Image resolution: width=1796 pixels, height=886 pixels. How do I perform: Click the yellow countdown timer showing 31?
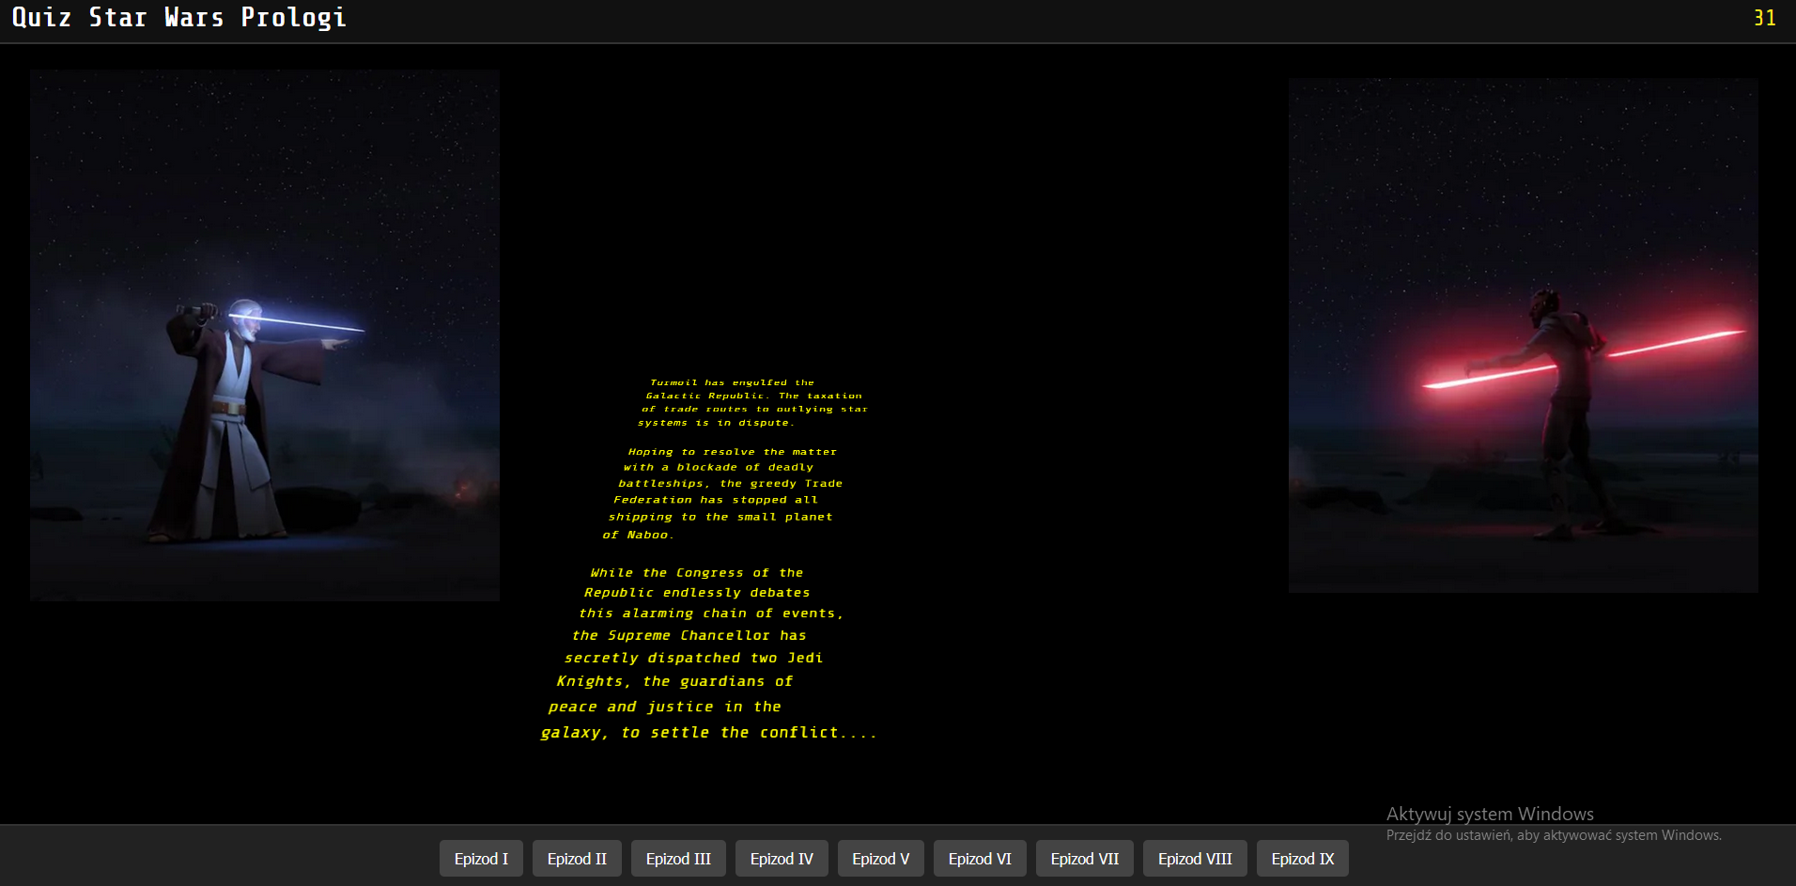click(1764, 18)
